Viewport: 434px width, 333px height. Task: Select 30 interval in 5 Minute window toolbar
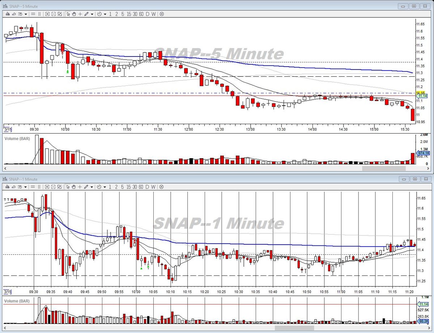tap(135, 14)
